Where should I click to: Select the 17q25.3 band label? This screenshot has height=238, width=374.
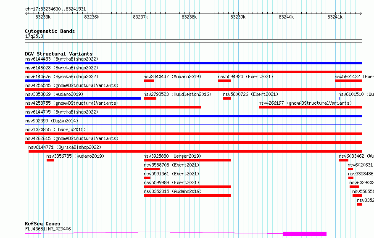coord(34,36)
